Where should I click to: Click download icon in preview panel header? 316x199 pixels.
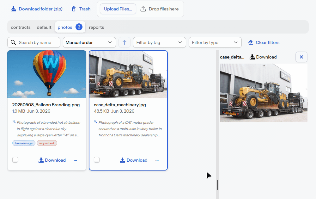click(252, 57)
